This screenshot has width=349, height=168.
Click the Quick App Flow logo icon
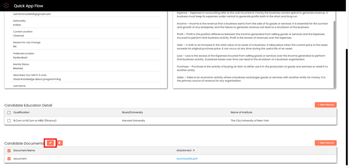click(x=6, y=6)
